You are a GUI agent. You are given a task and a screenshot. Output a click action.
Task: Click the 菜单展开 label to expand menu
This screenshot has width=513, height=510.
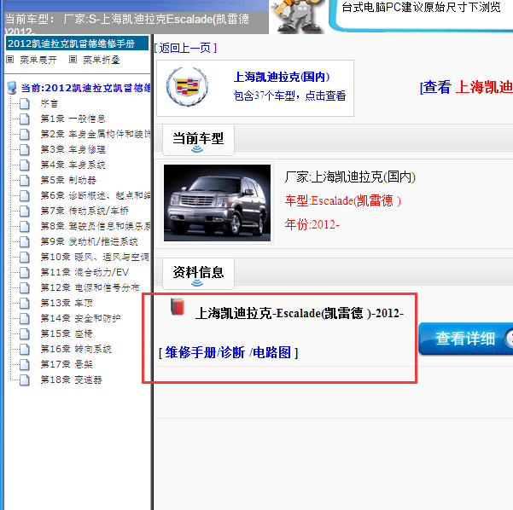click(38, 60)
